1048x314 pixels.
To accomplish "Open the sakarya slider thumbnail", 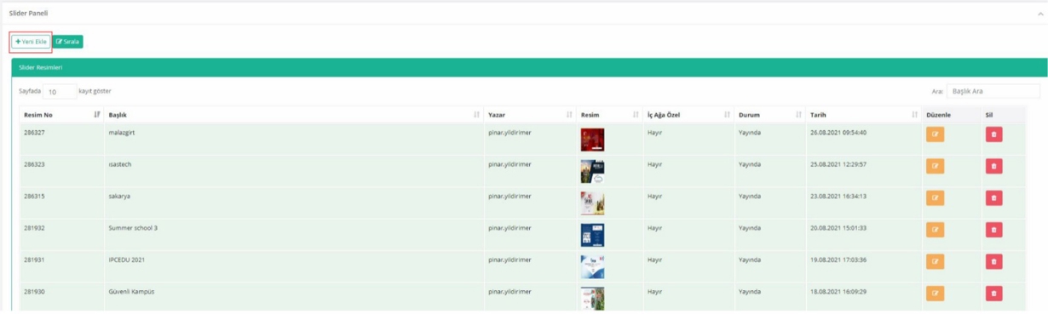I will tap(592, 203).
